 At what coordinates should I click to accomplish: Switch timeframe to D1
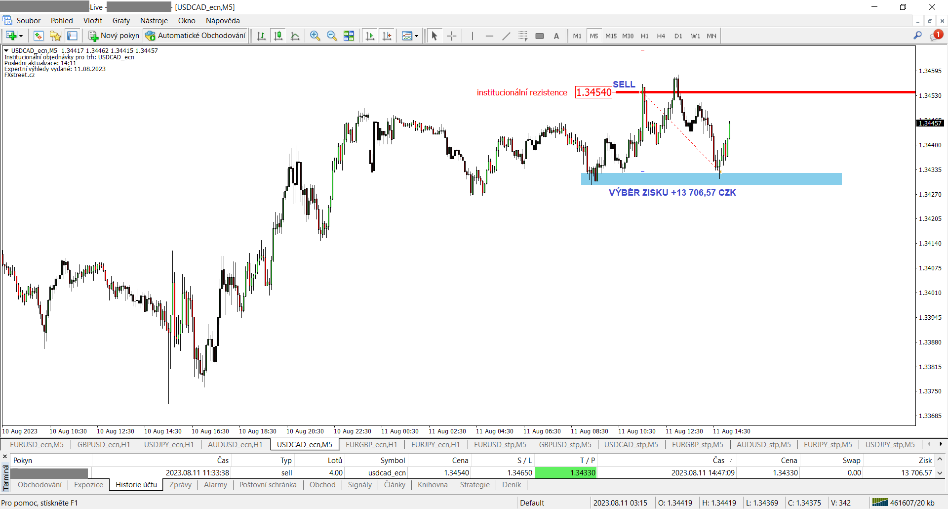(x=678, y=36)
